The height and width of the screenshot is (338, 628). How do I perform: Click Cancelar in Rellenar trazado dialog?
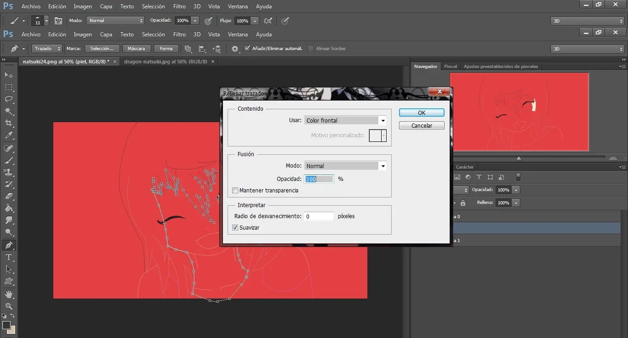[422, 125]
